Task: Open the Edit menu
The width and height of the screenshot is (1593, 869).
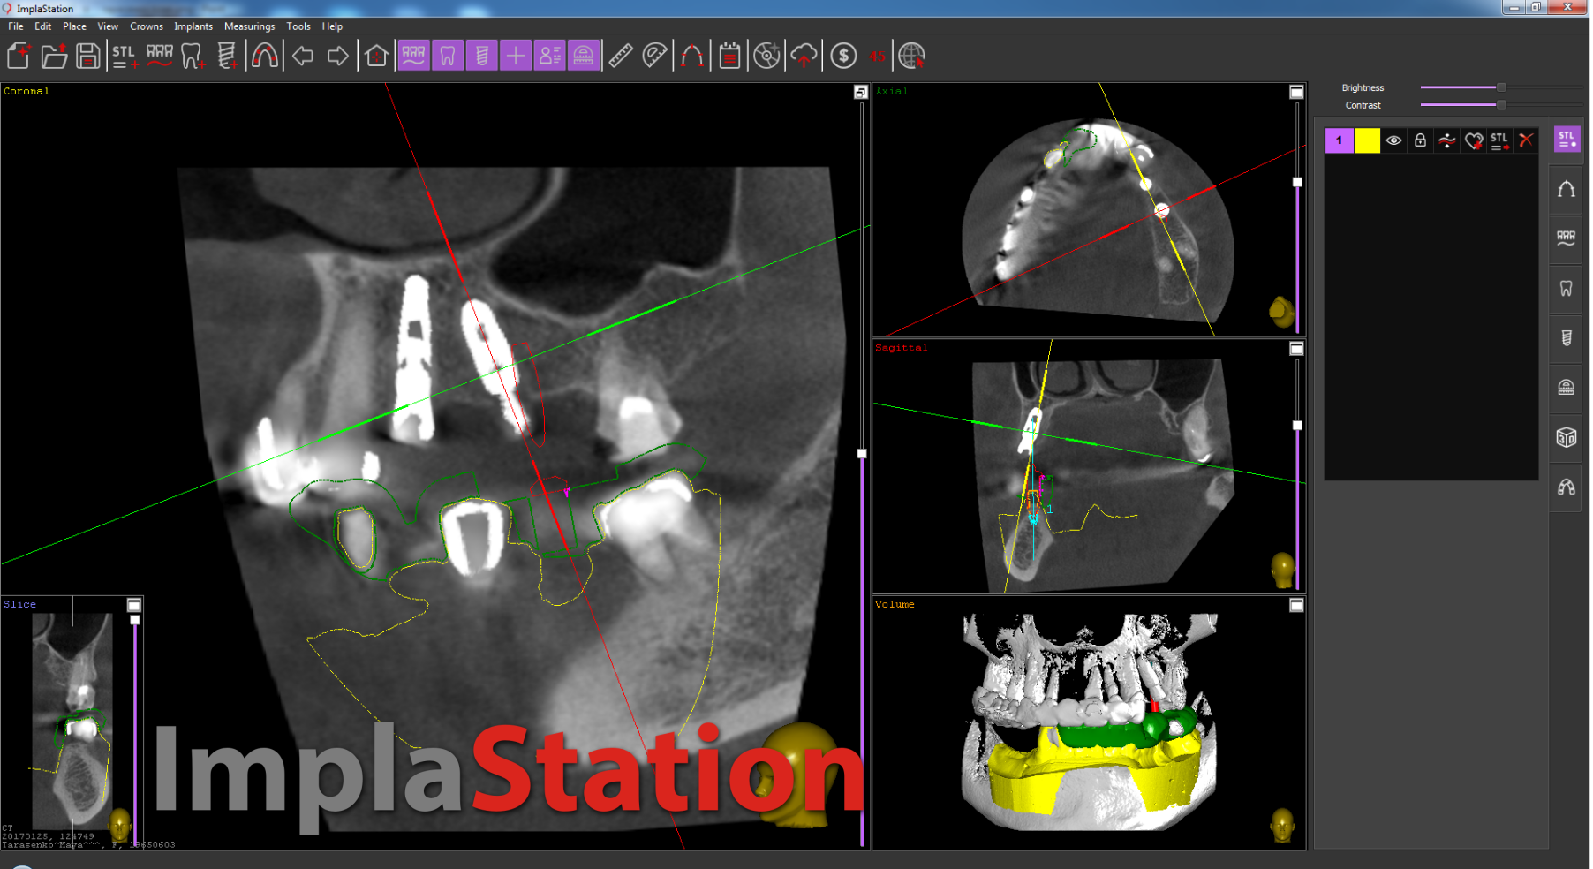Action: coord(42,26)
